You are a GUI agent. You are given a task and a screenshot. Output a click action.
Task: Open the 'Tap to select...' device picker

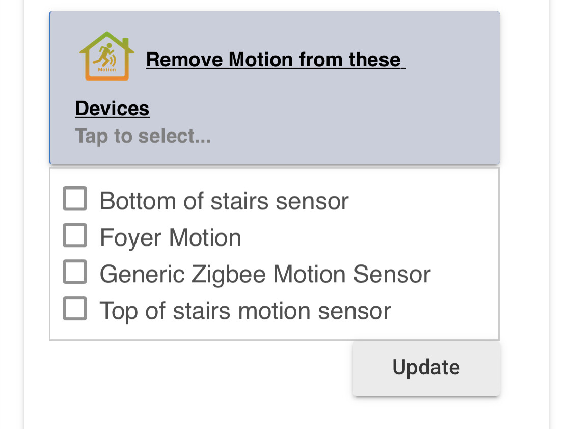click(x=143, y=137)
